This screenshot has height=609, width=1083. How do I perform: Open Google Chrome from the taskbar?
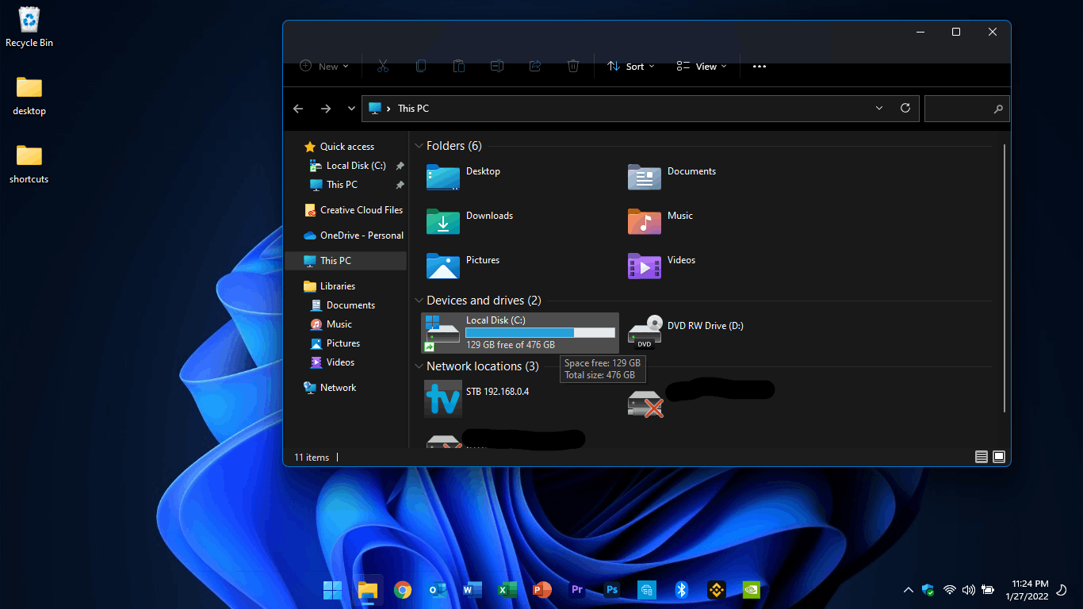pyautogui.click(x=403, y=590)
